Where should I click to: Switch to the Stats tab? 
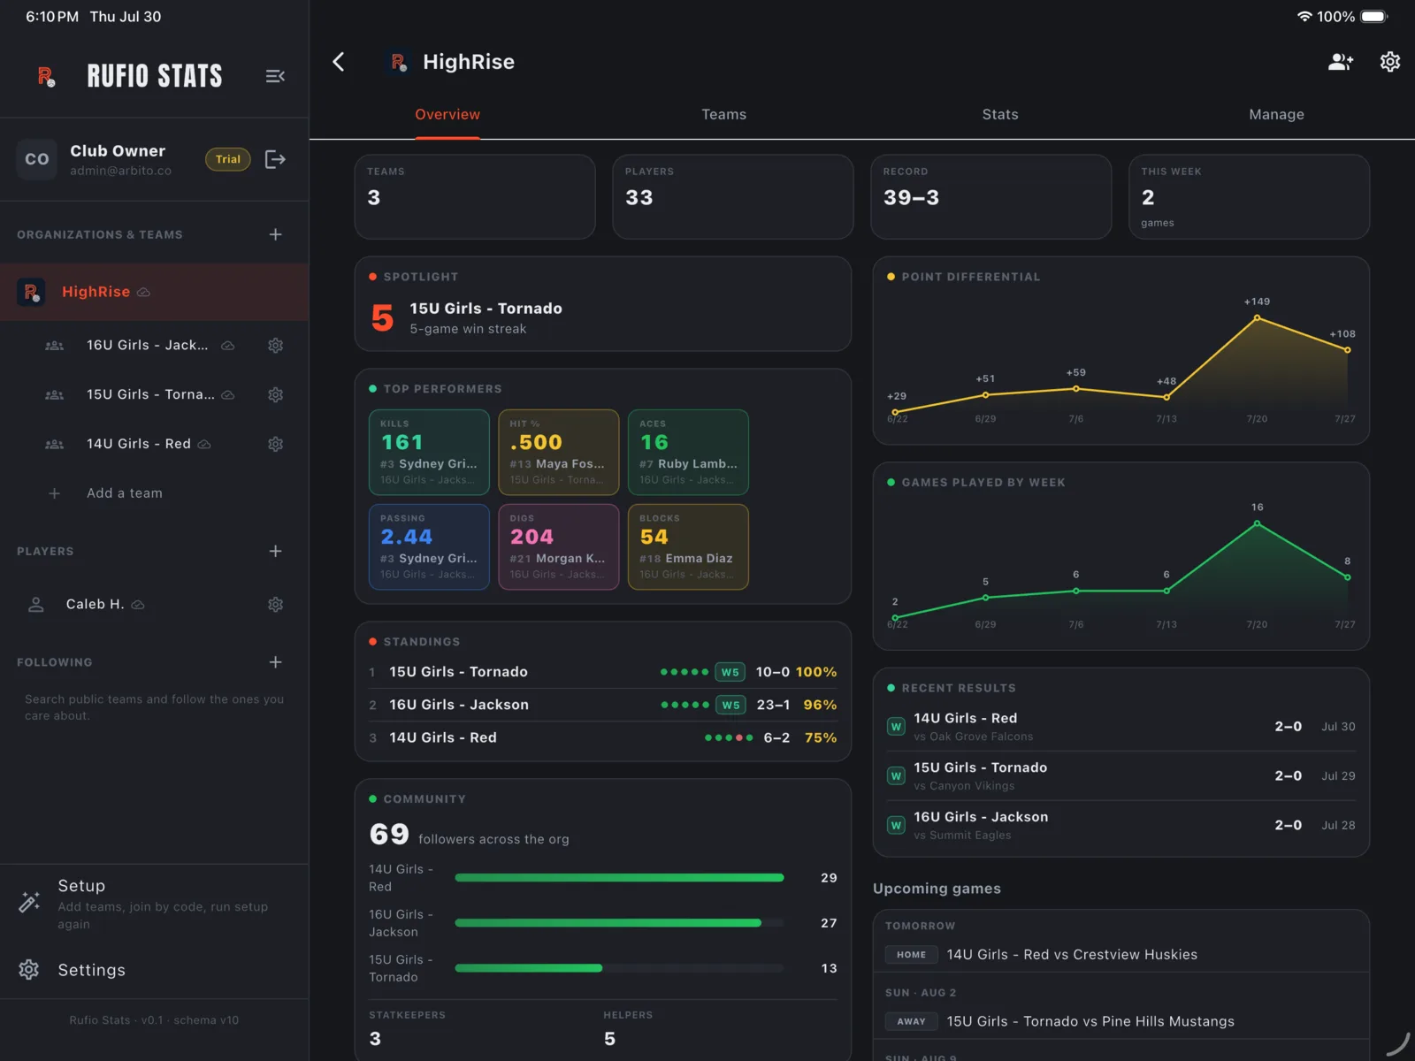click(x=1000, y=115)
